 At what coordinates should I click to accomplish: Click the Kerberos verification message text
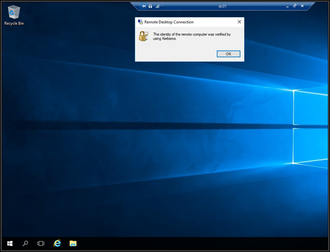coord(192,37)
